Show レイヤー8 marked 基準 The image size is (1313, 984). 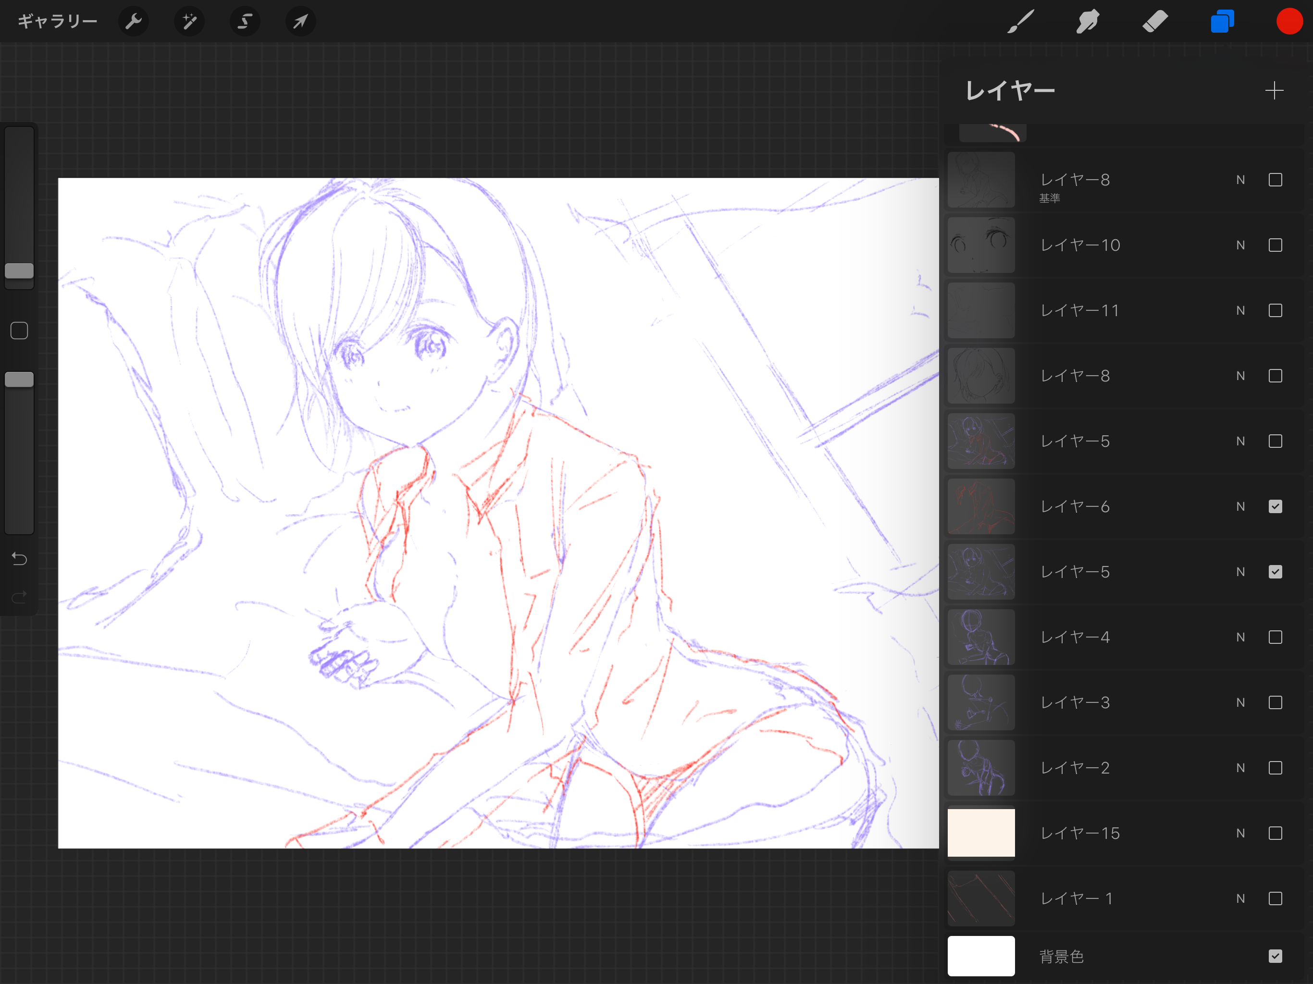pos(1275,180)
